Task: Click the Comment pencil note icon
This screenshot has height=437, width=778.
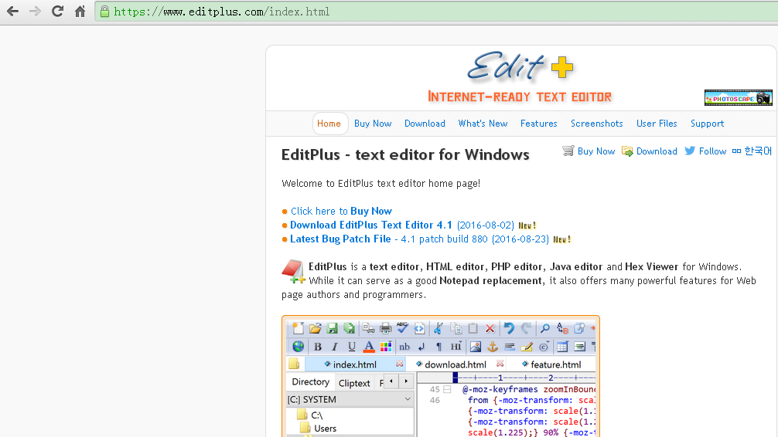Action: [527, 347]
